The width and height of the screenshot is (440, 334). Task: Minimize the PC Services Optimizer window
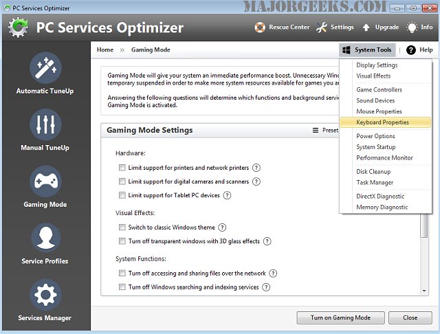click(x=397, y=8)
